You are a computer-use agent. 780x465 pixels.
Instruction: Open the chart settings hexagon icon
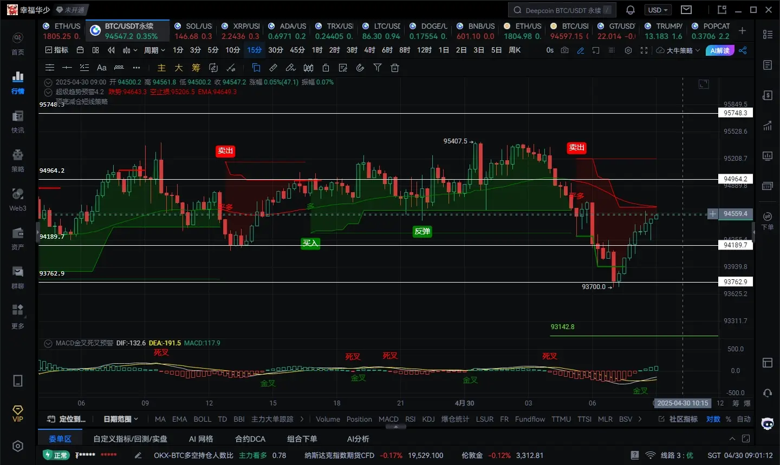[628, 50]
